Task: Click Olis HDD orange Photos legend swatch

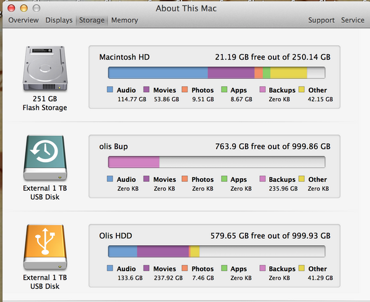Action: pyautogui.click(x=185, y=268)
